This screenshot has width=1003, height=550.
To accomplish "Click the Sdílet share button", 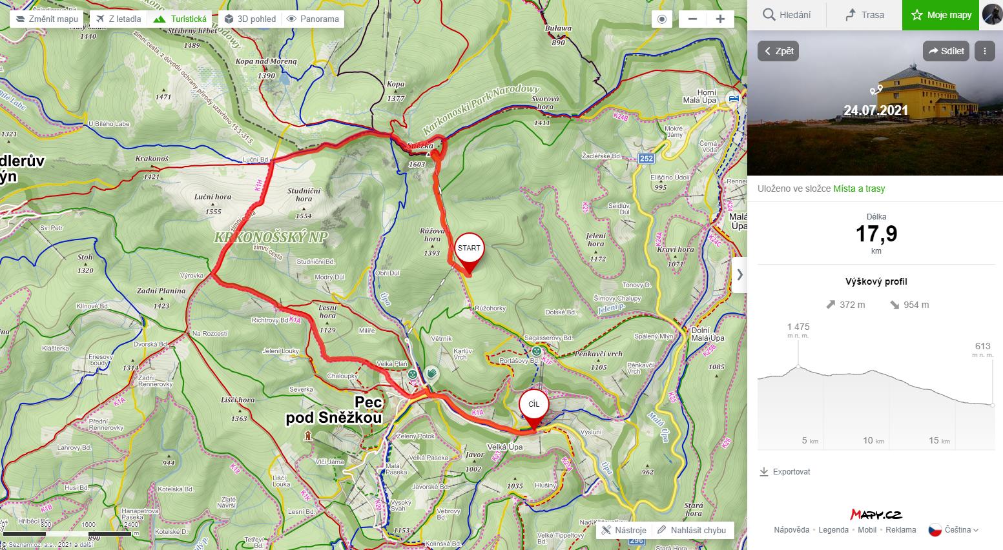I will (946, 51).
